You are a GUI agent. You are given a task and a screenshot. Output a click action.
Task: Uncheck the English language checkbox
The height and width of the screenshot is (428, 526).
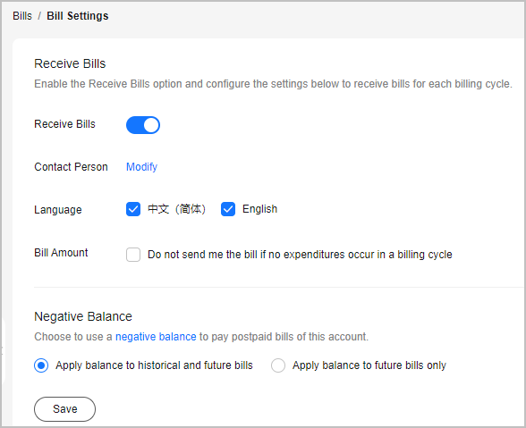[x=228, y=209]
